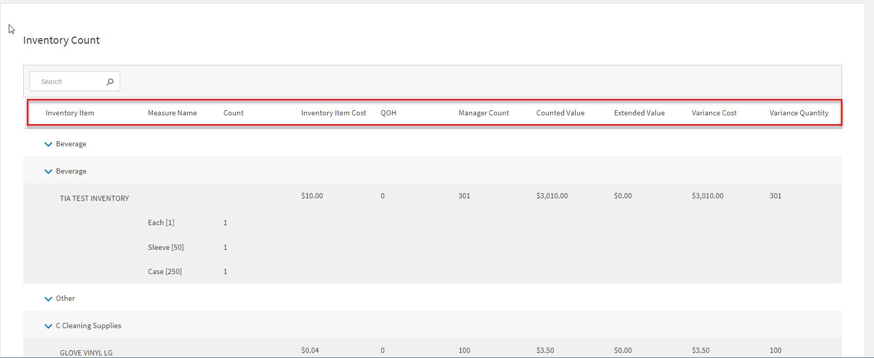The width and height of the screenshot is (874, 358).
Task: Click TIA TEST INVENTORY's $0.00 extended value
Action: [x=623, y=196]
